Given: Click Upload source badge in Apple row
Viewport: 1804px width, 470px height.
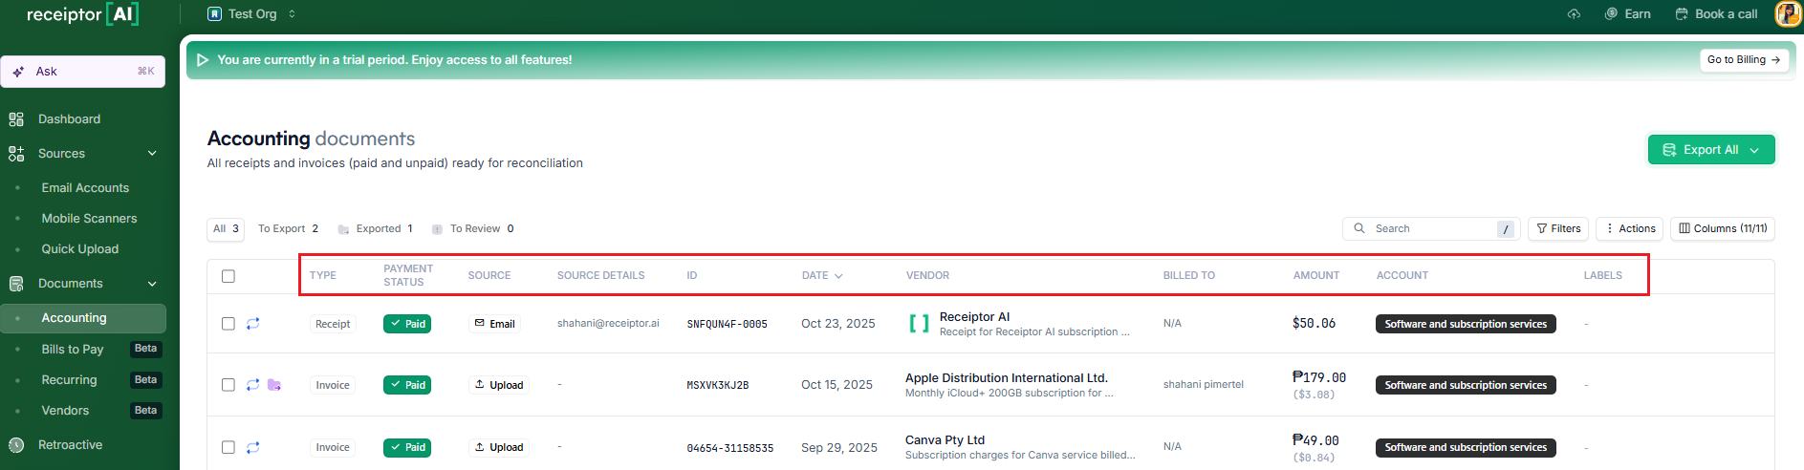Looking at the screenshot, I should pos(498,385).
